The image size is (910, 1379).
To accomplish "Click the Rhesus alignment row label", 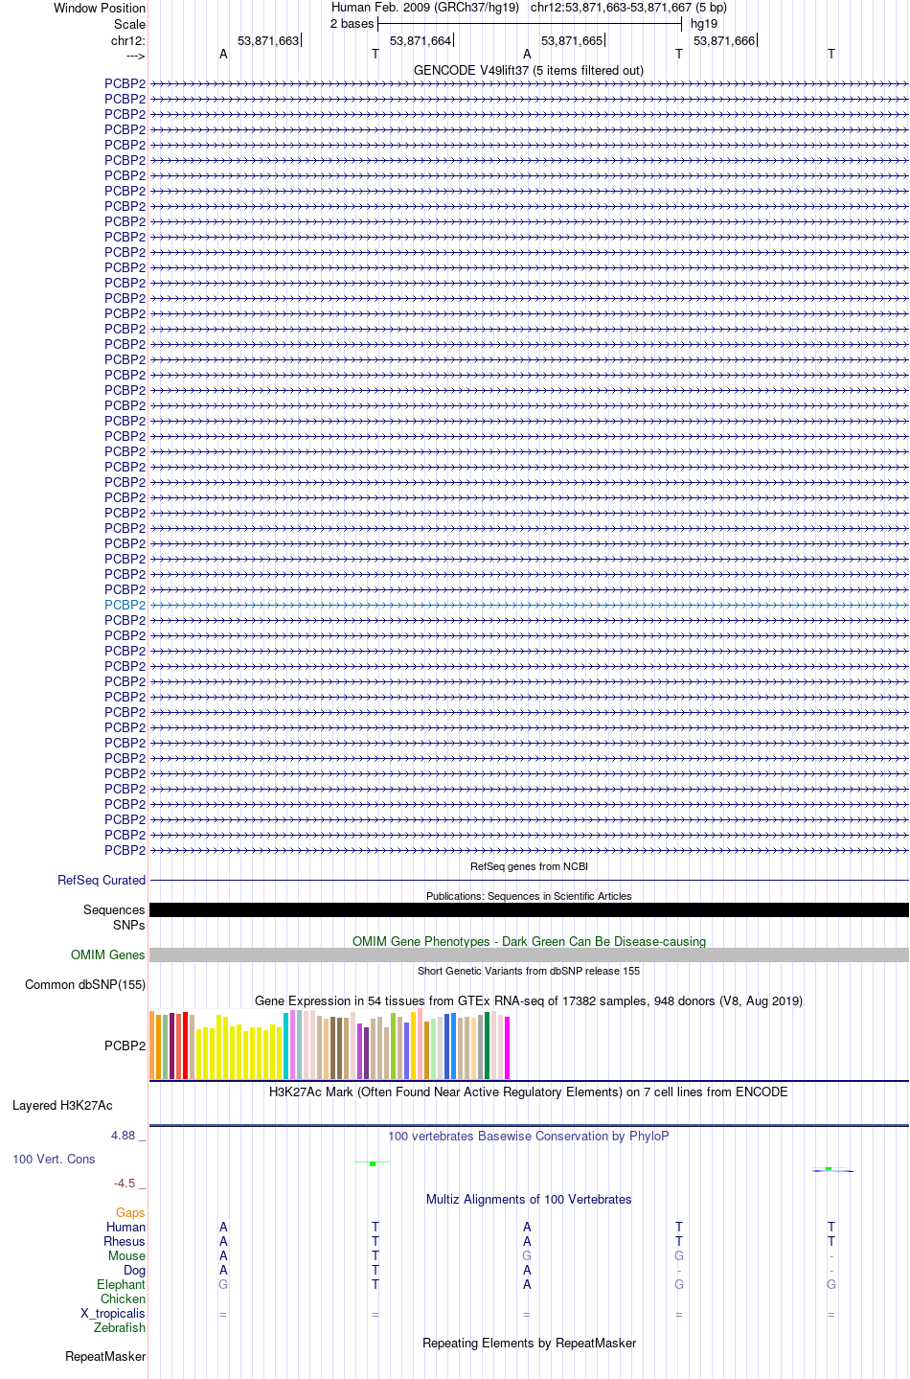I will [125, 1241].
